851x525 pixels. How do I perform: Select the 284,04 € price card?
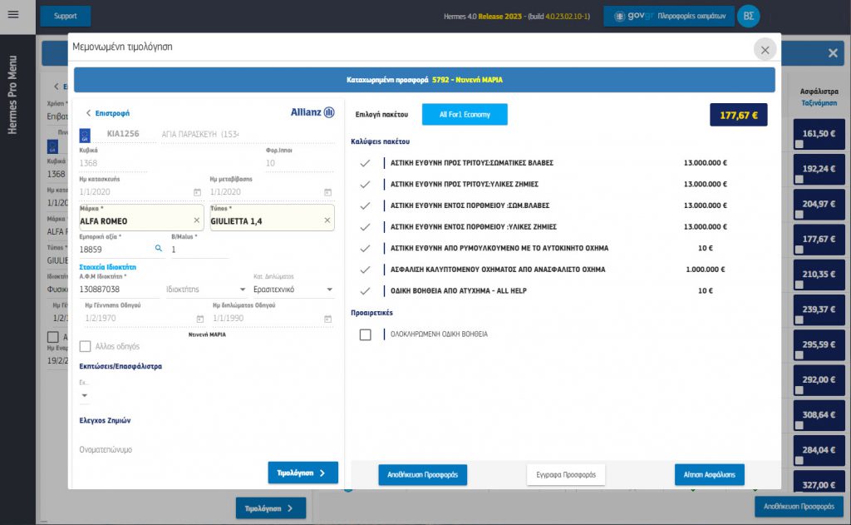tap(819, 450)
